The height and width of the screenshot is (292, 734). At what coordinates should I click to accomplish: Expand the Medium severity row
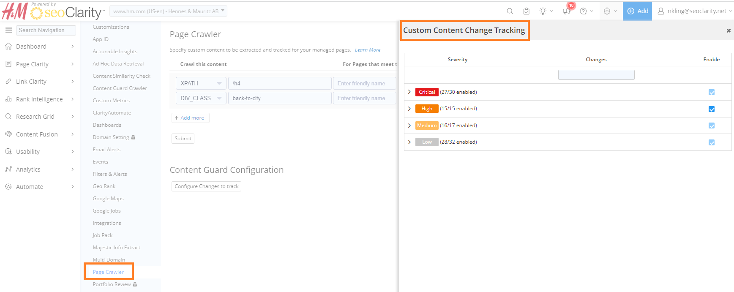[409, 126]
